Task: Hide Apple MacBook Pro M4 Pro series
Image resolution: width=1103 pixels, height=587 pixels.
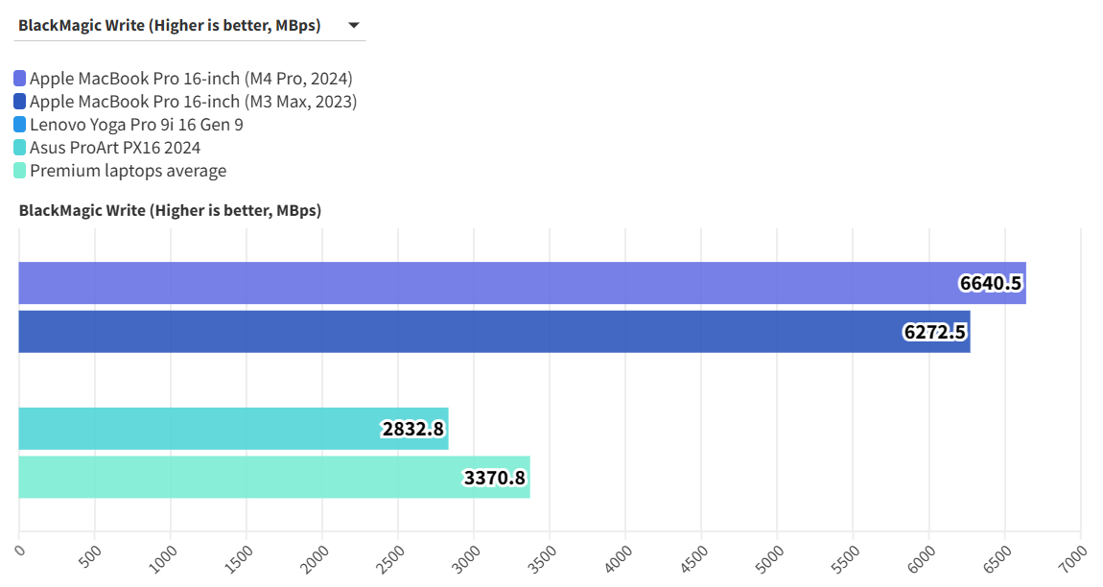Action: tap(191, 79)
